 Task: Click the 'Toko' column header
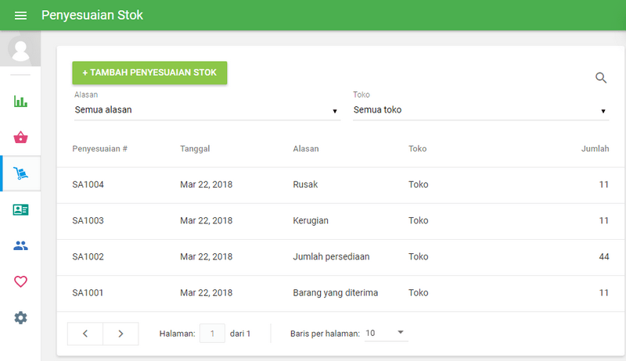coord(418,148)
